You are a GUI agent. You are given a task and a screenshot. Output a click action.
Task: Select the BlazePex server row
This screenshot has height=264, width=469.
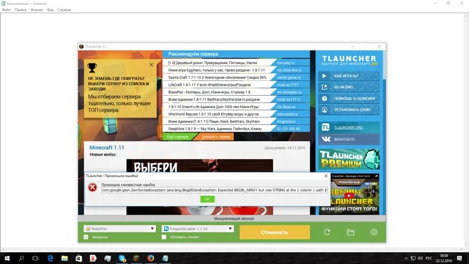236,92
